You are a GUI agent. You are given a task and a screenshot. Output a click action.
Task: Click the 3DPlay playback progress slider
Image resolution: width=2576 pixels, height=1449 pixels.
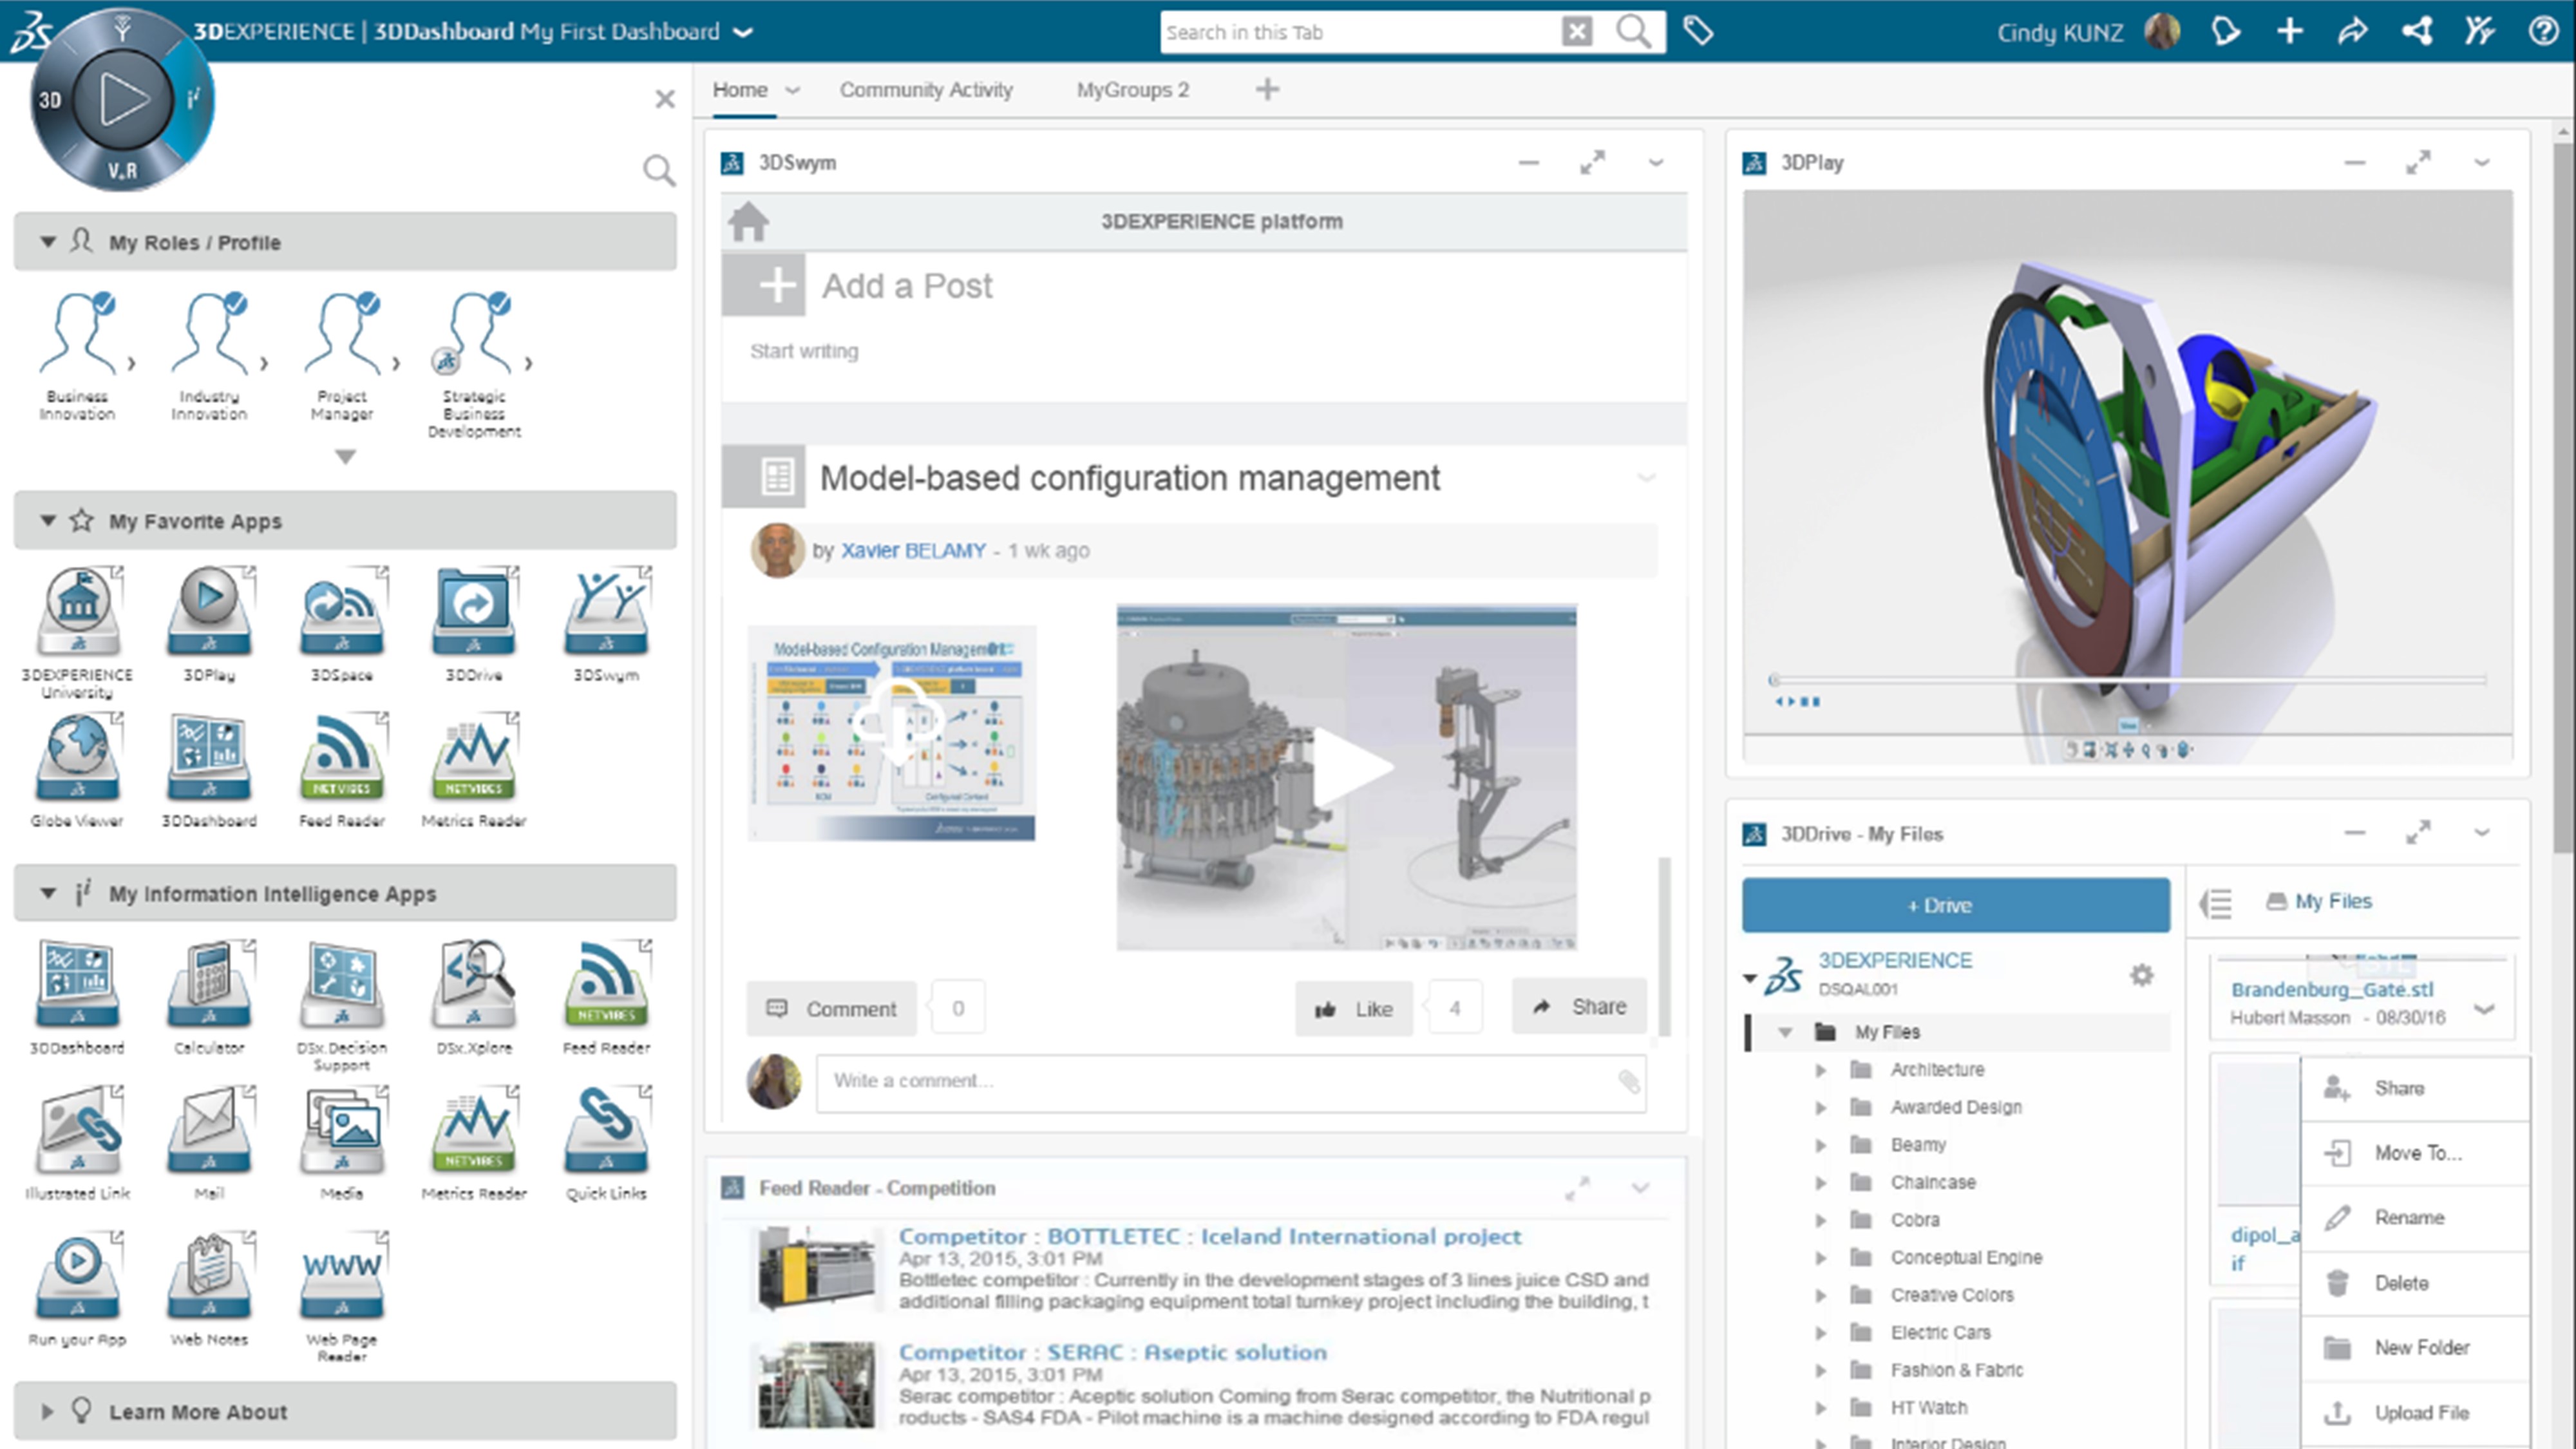(2128, 680)
